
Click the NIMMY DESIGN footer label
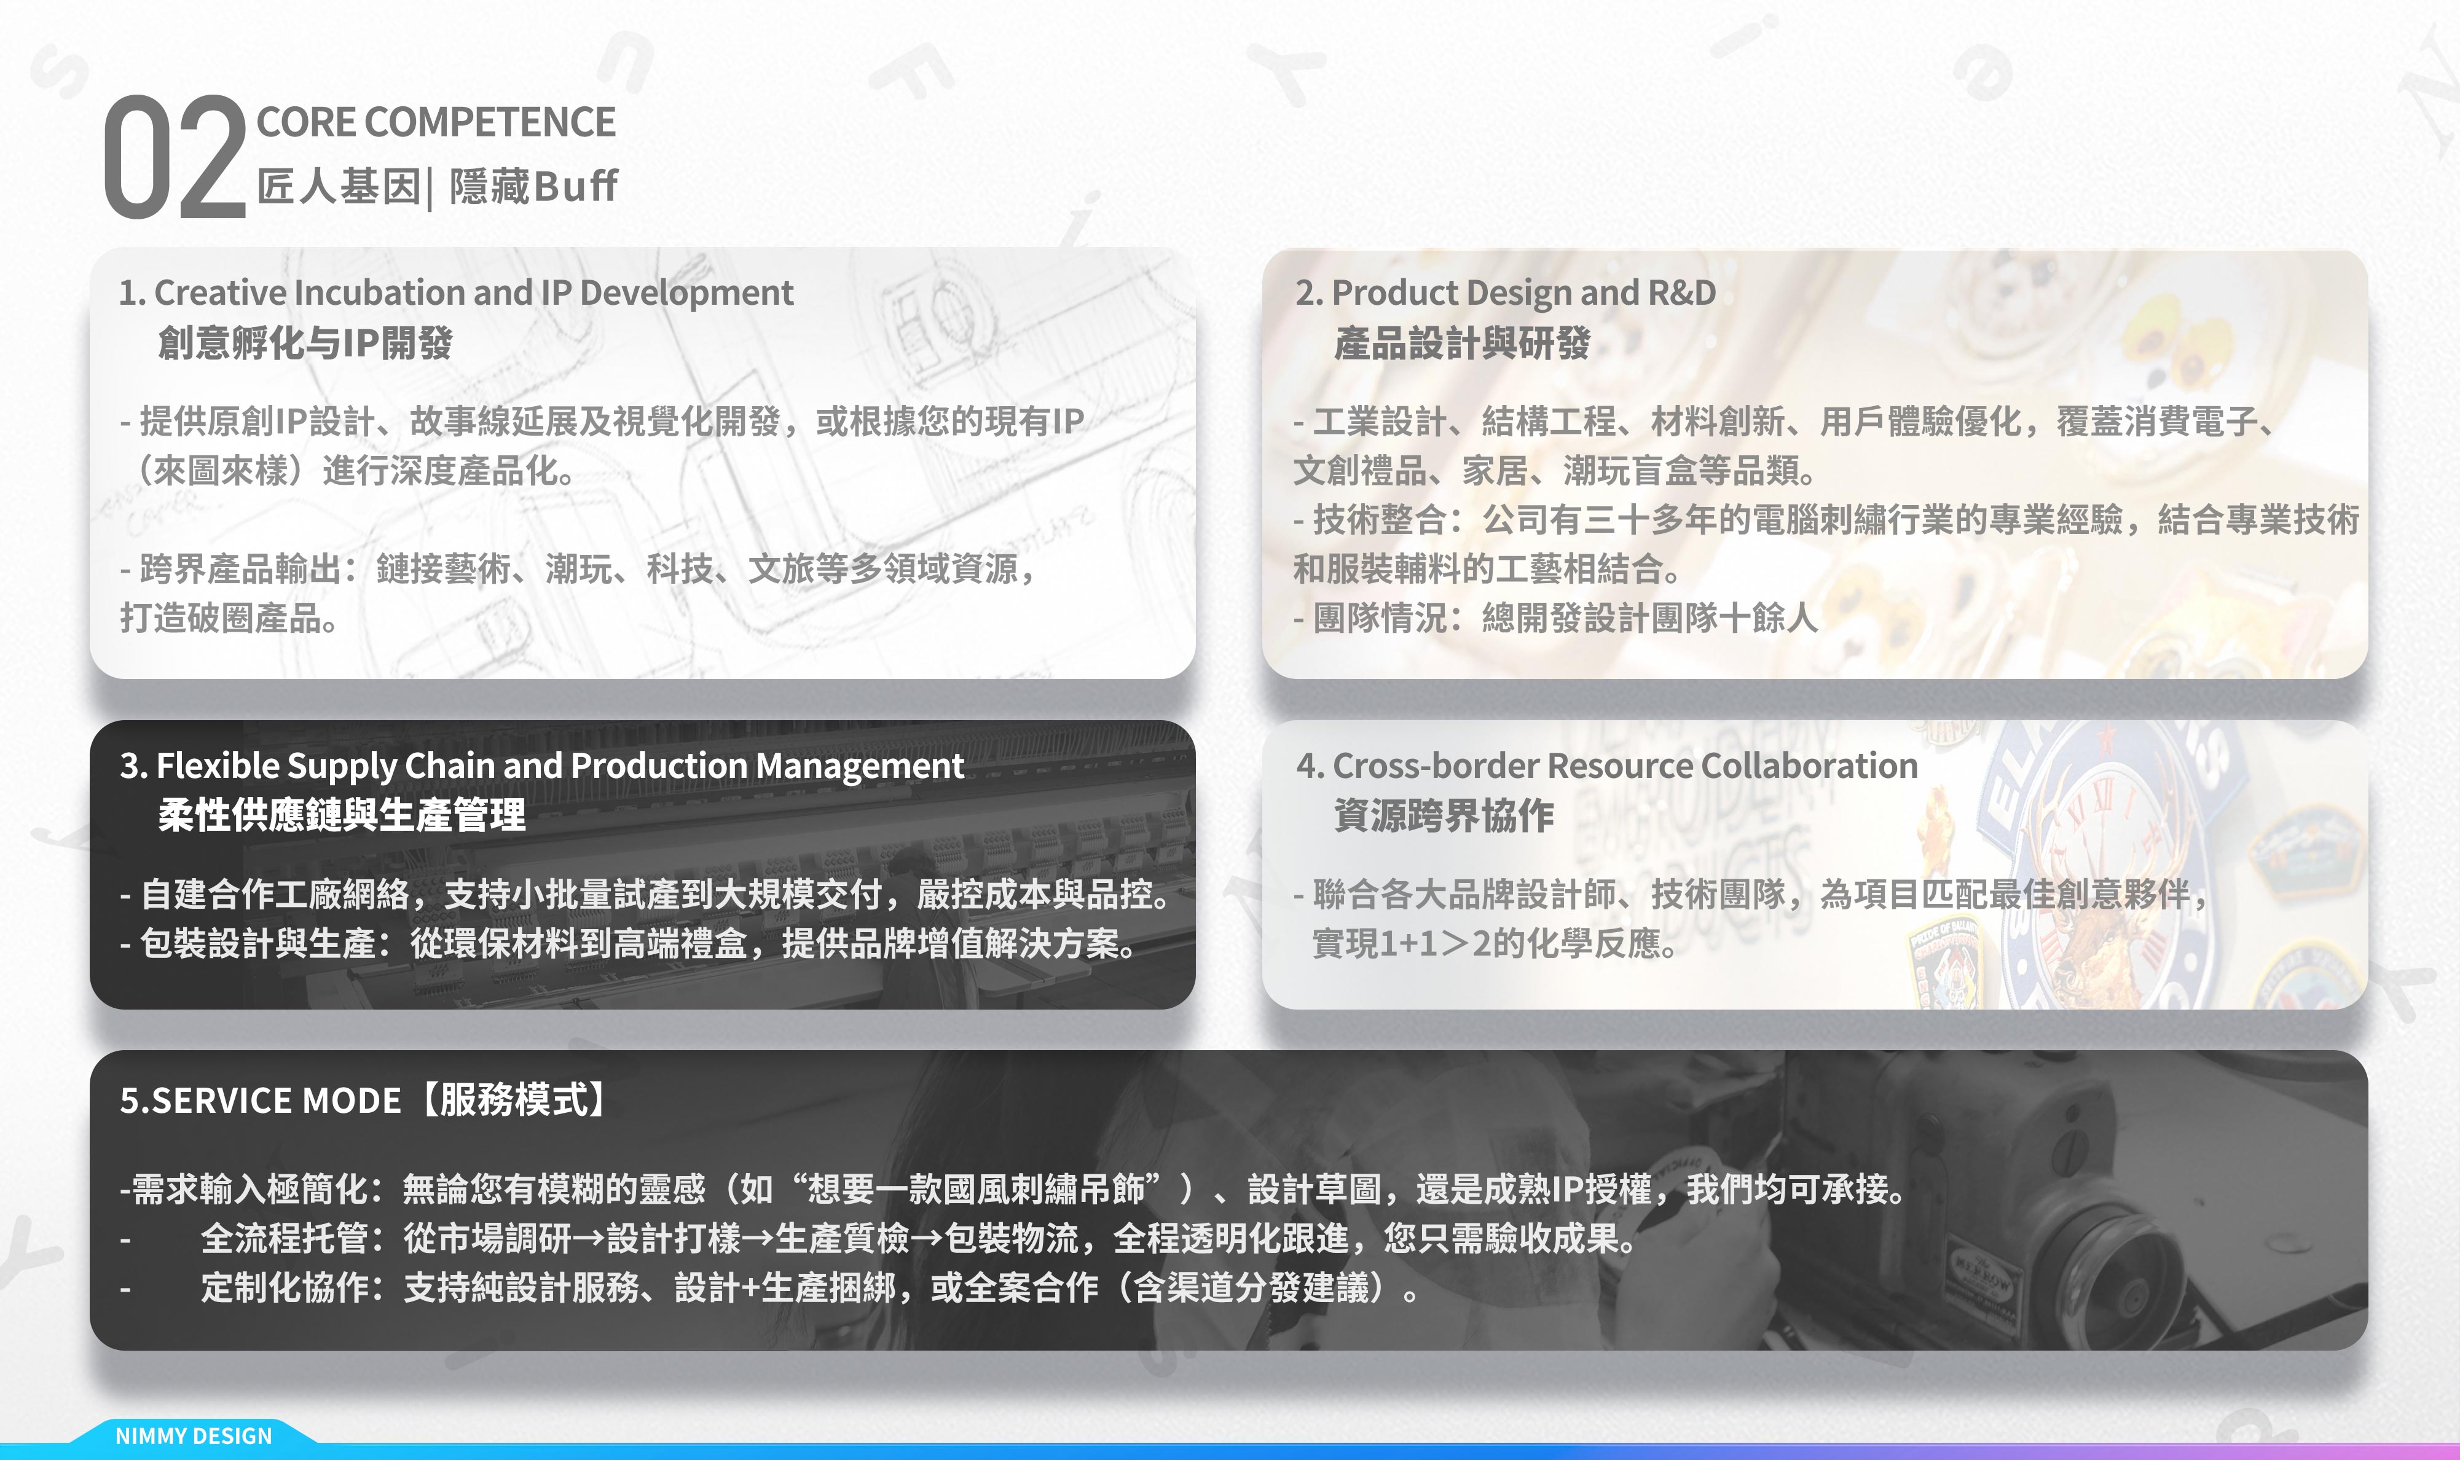point(194,1435)
